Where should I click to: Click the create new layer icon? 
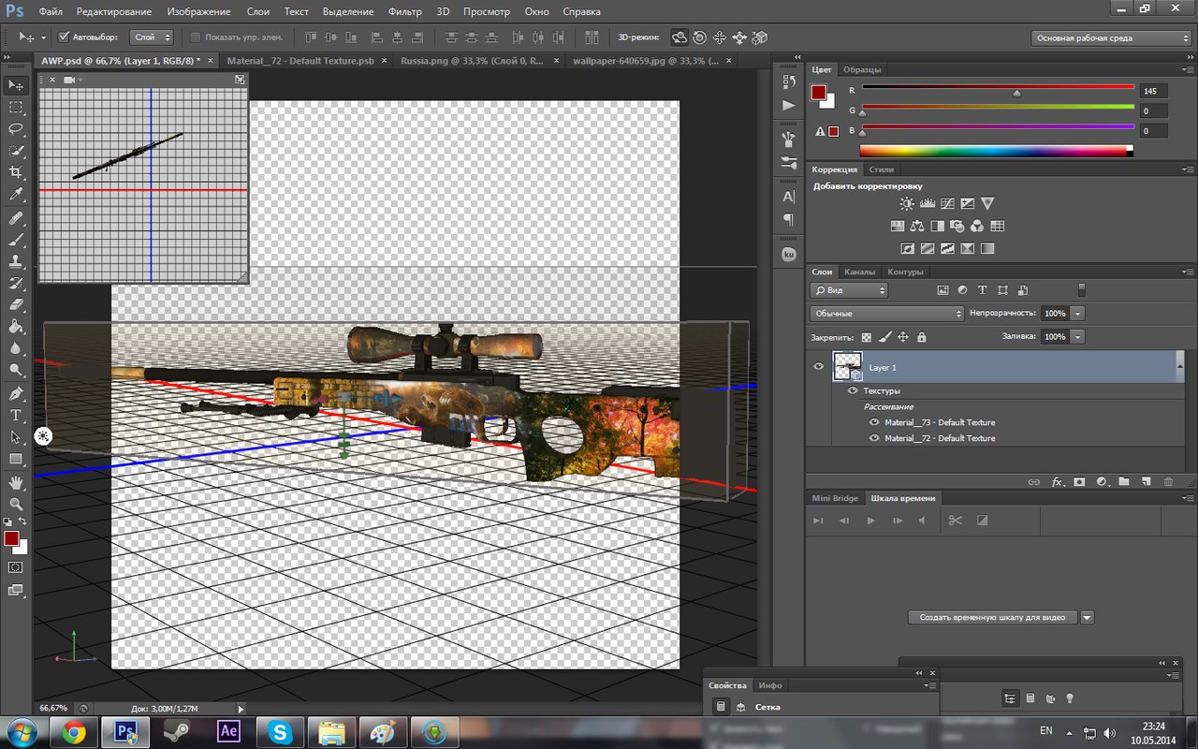pos(1146,481)
